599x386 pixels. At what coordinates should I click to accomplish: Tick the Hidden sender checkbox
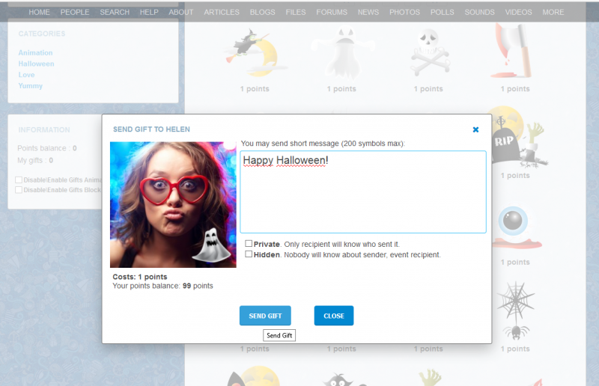coord(249,254)
